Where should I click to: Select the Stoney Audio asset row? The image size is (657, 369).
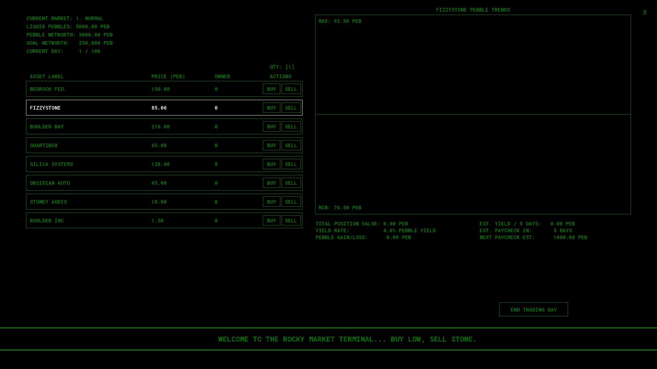[x=164, y=202]
